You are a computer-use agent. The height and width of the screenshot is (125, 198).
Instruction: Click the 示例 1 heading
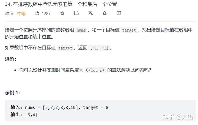pyautogui.click(x=12, y=93)
